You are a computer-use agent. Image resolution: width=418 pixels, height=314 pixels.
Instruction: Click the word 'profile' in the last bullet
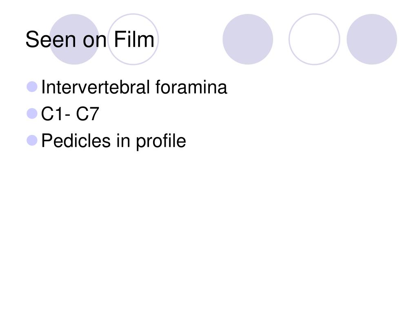tap(161, 141)
